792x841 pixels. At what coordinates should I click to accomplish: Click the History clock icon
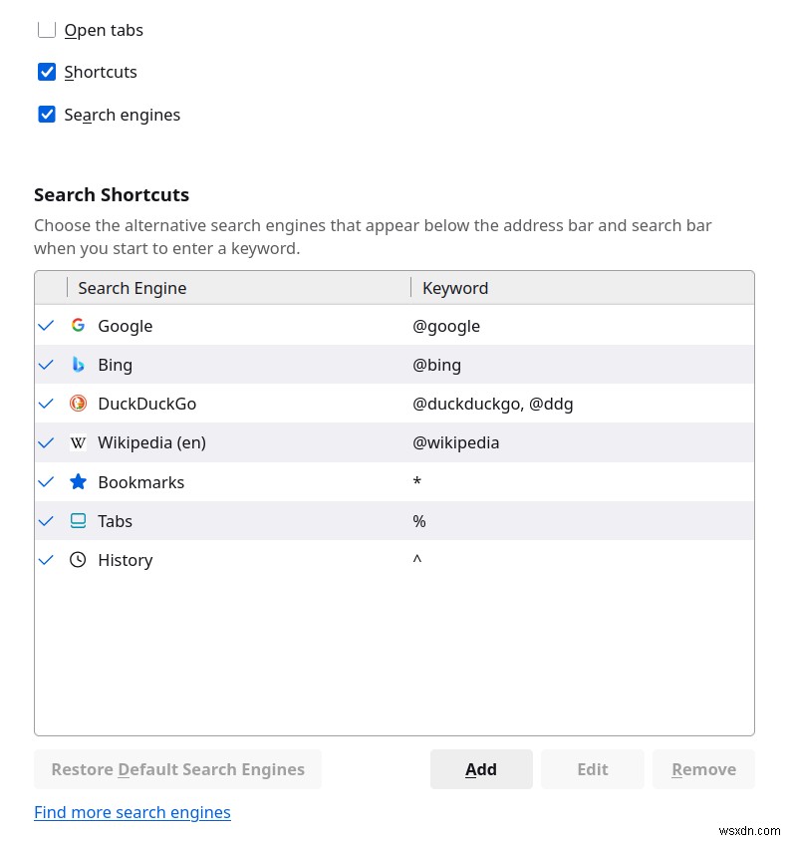(x=79, y=560)
